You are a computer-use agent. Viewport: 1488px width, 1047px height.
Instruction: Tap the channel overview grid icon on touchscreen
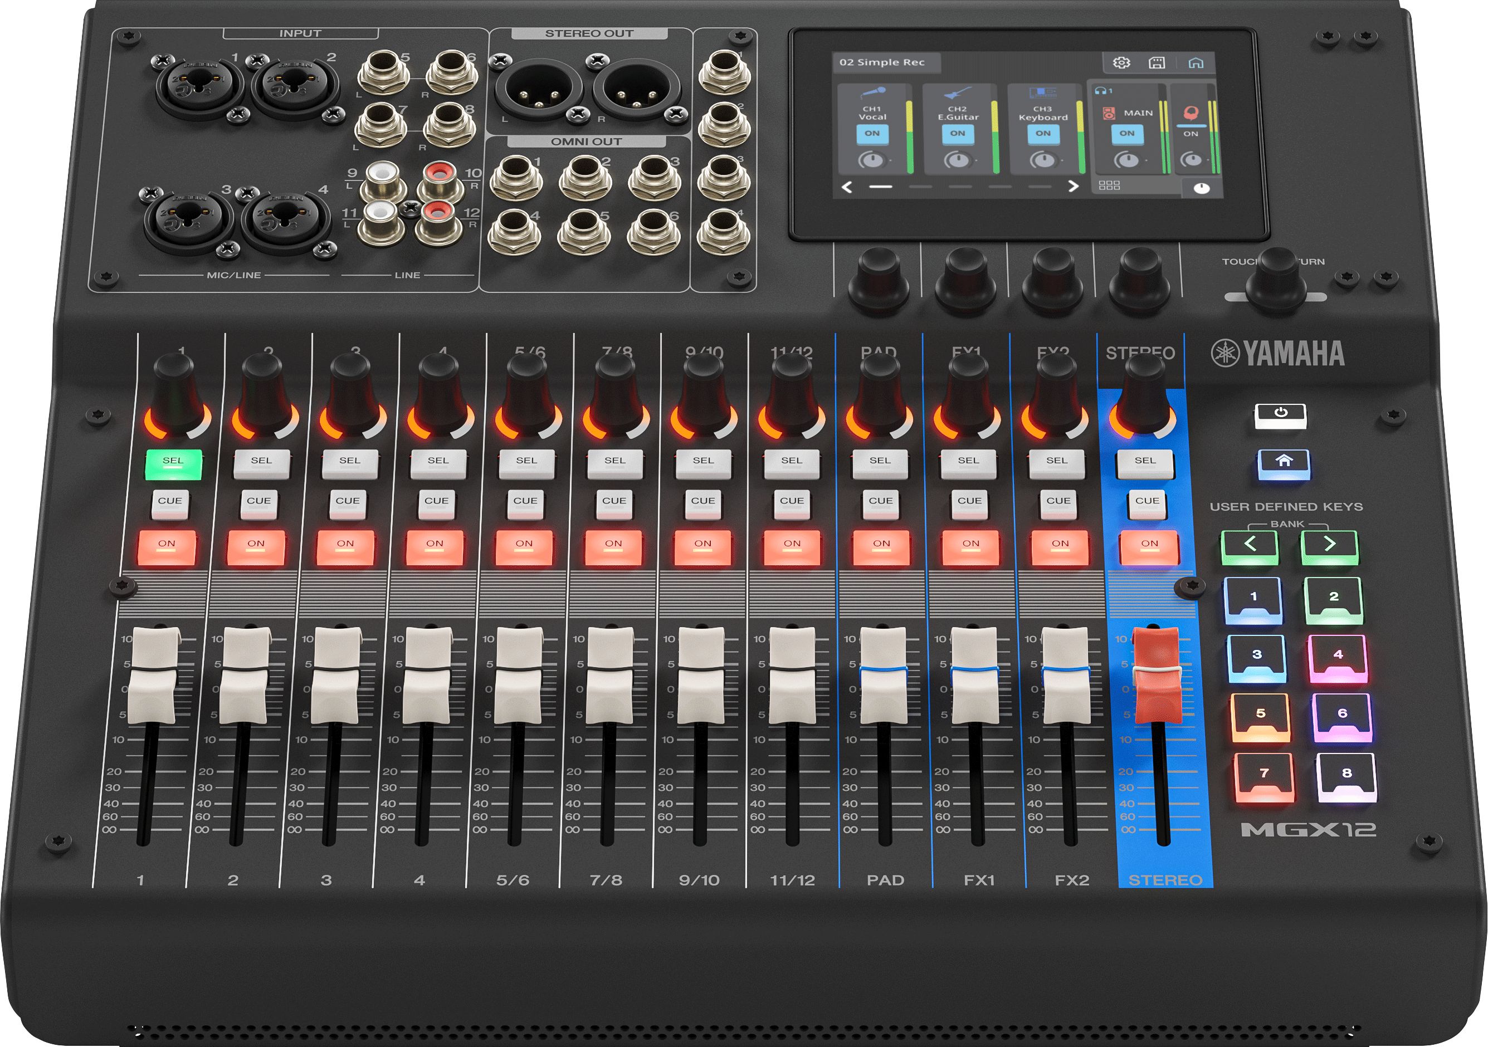point(1110,187)
